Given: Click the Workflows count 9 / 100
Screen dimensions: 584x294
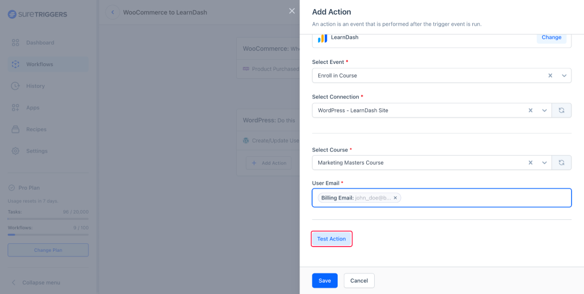Looking at the screenshot, I should click(80, 227).
